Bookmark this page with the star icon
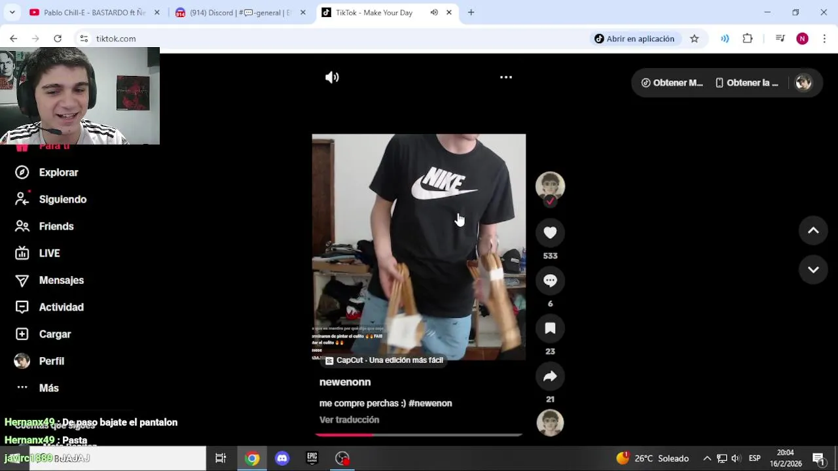The height and width of the screenshot is (471, 838). 695,39
